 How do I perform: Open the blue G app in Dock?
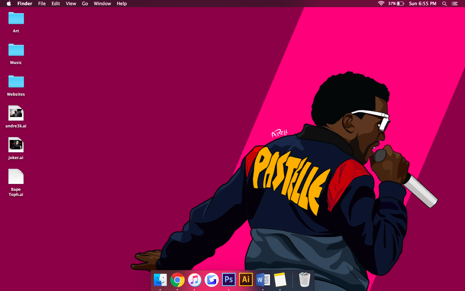(212, 280)
